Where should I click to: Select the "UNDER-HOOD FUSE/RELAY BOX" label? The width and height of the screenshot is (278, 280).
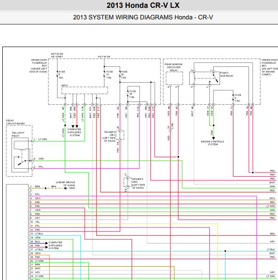point(270,67)
